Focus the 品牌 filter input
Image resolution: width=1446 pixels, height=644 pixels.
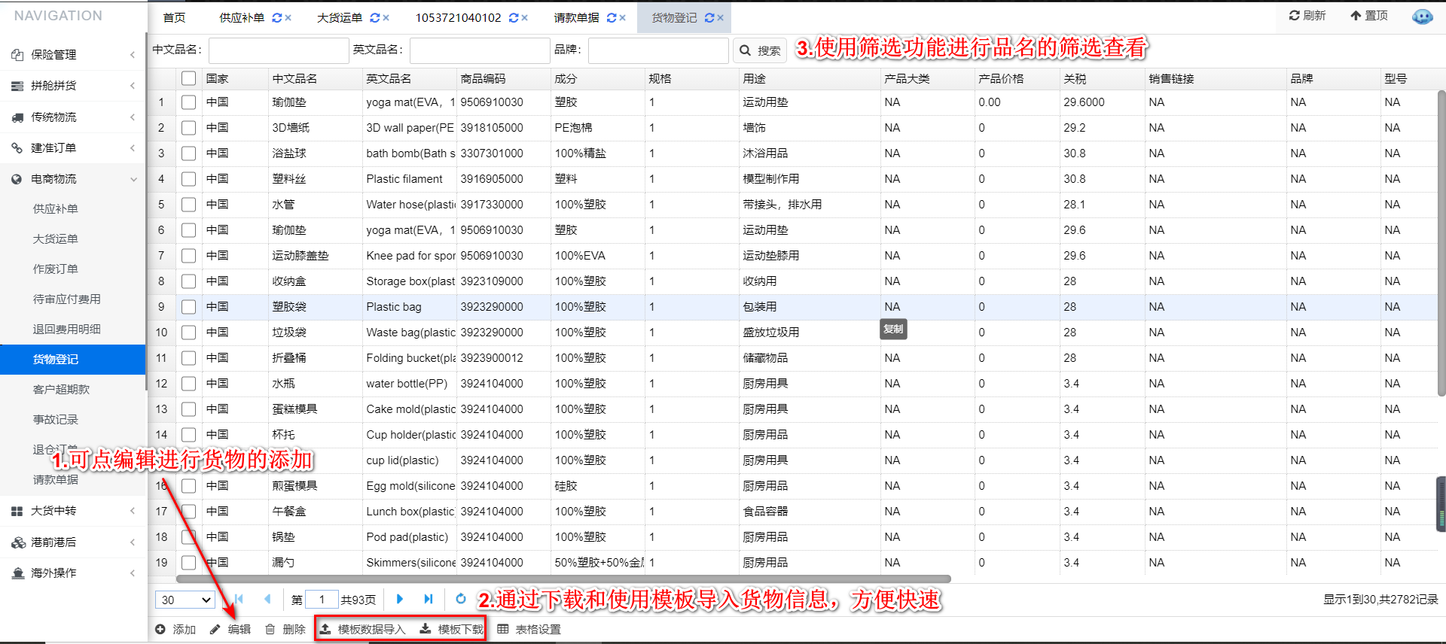pyautogui.click(x=658, y=50)
